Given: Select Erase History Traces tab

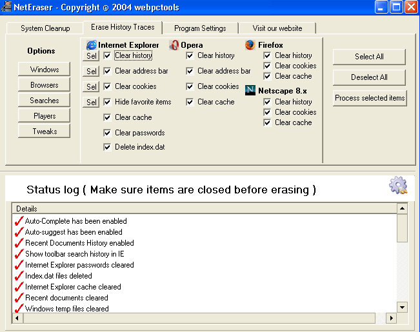Looking at the screenshot, I should (x=123, y=27).
